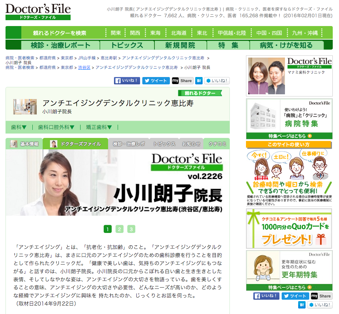Open 新規開院 in main navigation

click(x=180, y=45)
